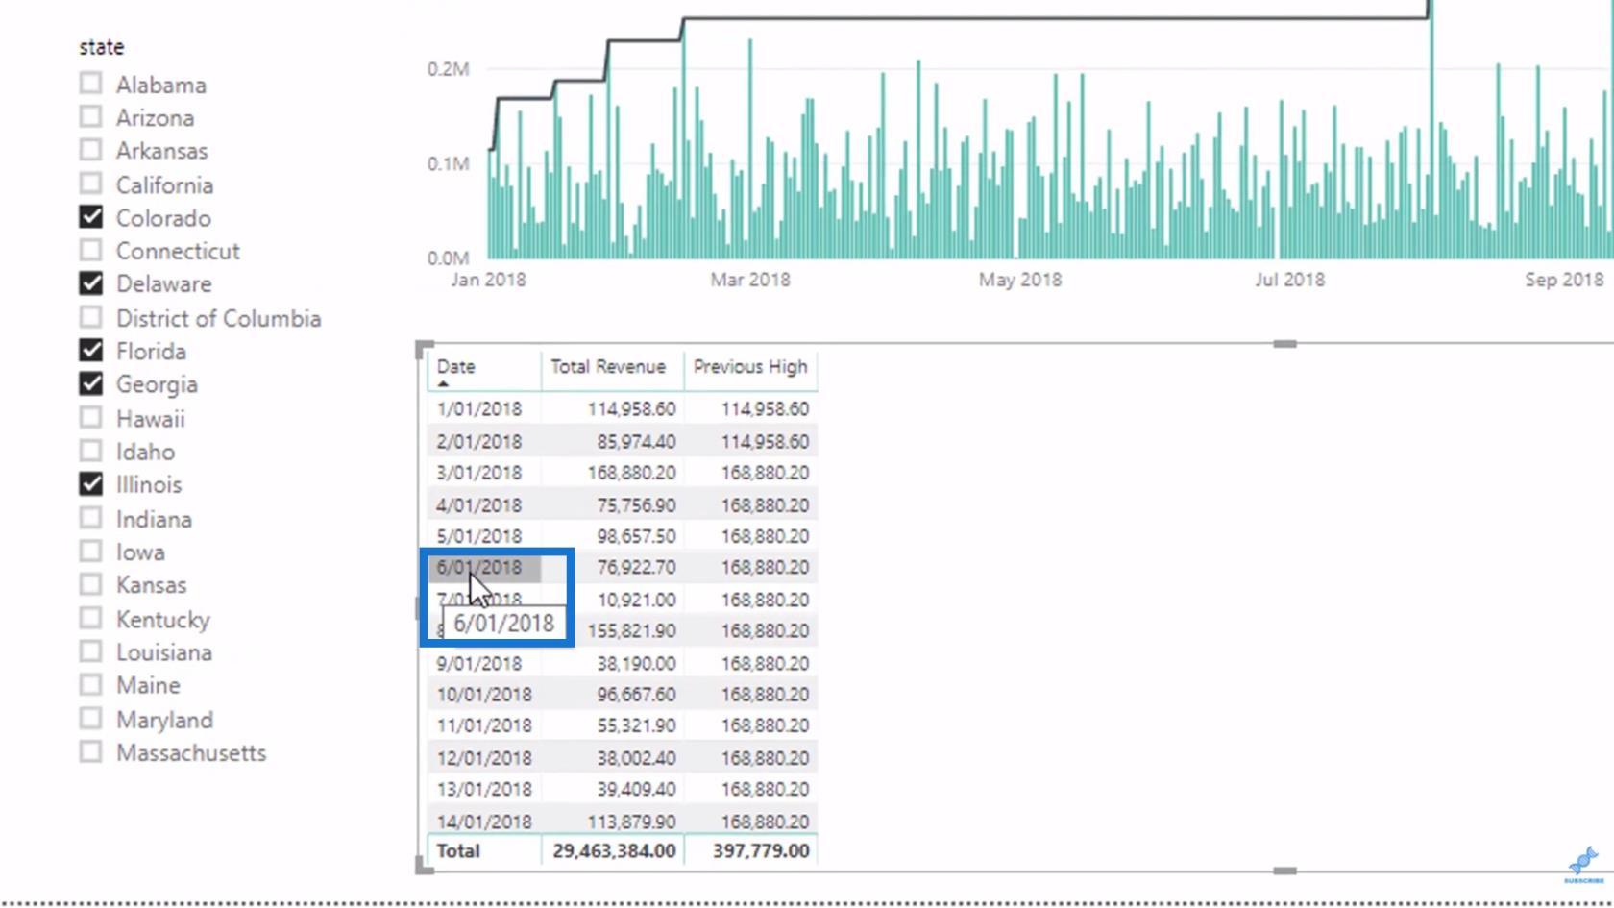Screen dimensions: 1614x908
Task: Click revenue value 96,667.60
Action: [x=636, y=695]
